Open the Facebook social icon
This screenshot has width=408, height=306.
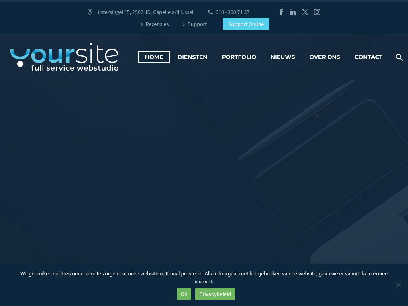(x=281, y=12)
